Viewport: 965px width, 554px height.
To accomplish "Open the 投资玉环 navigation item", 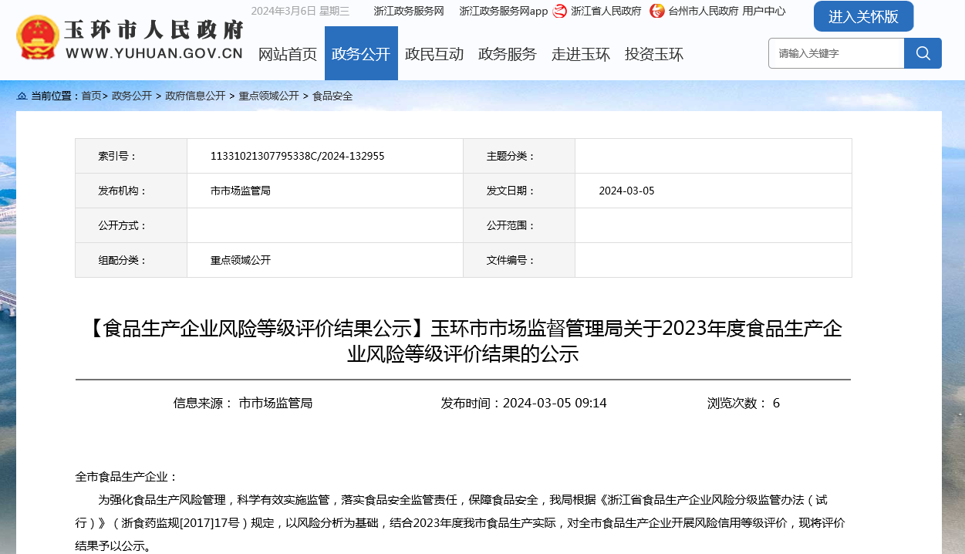I will point(654,54).
